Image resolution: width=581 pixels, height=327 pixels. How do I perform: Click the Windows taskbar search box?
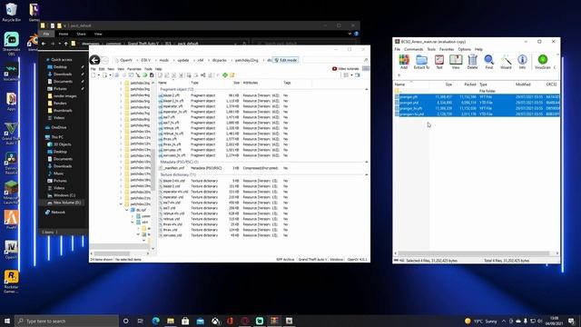point(66,321)
